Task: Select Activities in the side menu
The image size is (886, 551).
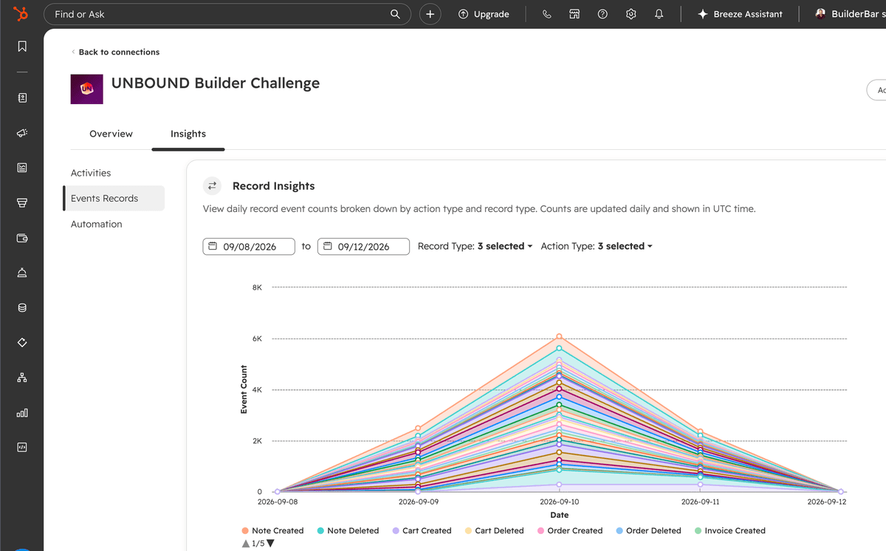Action: (x=91, y=173)
